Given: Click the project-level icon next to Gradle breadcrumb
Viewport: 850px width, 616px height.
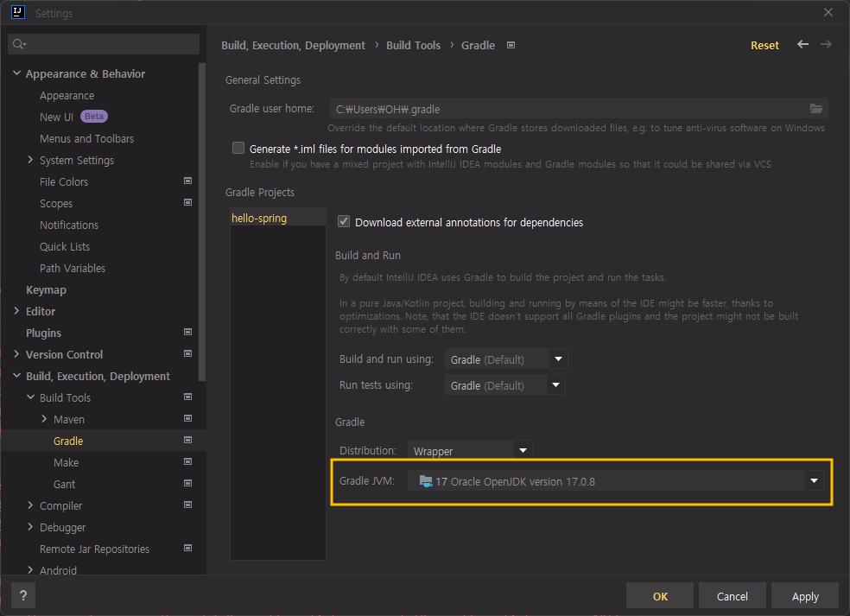Looking at the screenshot, I should coord(511,45).
